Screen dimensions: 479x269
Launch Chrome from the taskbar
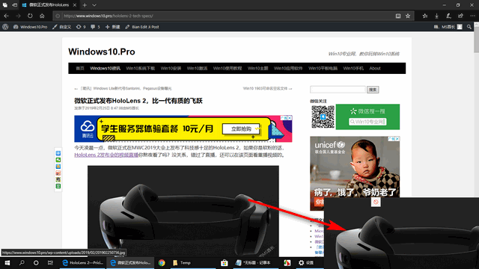coord(162,262)
